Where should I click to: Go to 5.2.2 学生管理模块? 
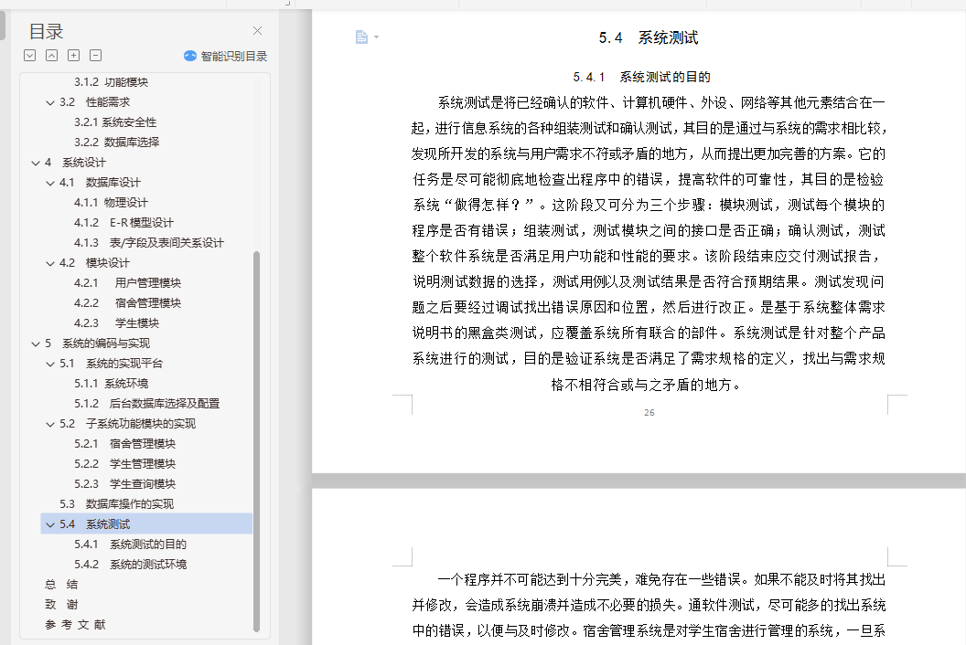(125, 463)
